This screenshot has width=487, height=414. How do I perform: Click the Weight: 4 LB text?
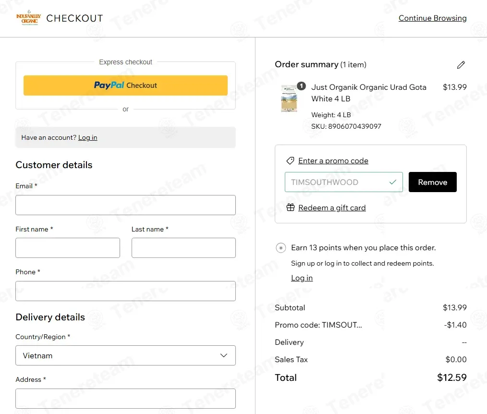pyautogui.click(x=331, y=115)
